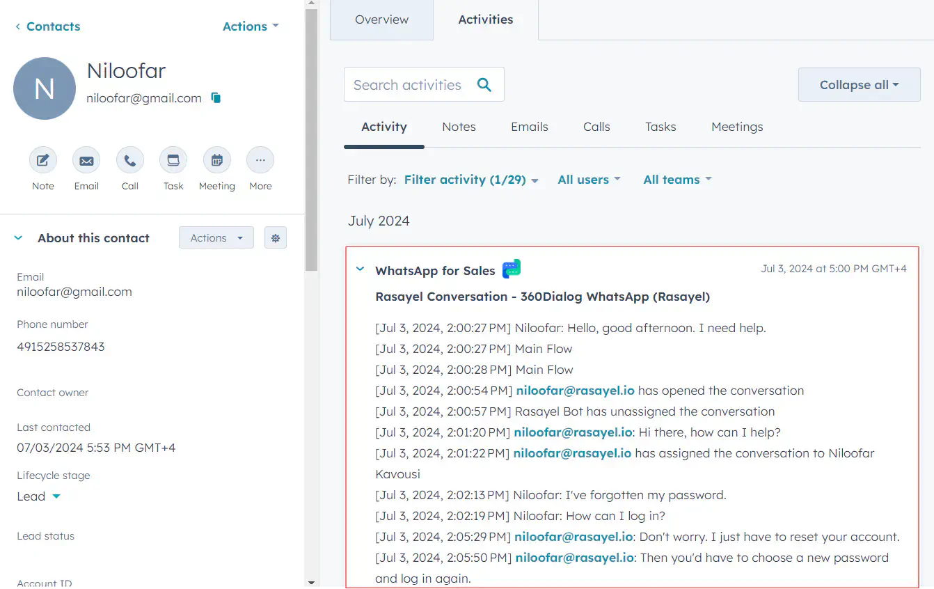Open the All teams filter dropdown
The width and height of the screenshot is (934, 589).
point(678,180)
